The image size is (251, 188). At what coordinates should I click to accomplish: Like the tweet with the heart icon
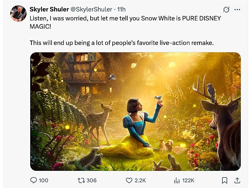pos(129,180)
